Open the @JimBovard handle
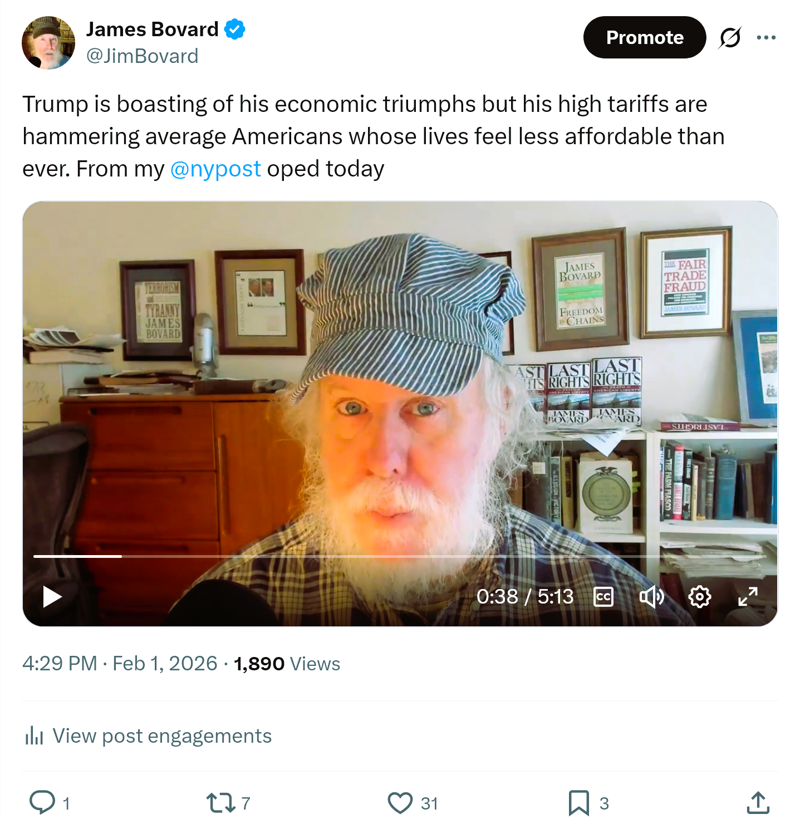The width and height of the screenshot is (800, 819). coord(142,56)
